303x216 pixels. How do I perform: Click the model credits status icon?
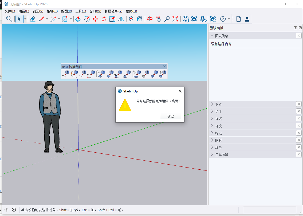(x=14, y=210)
